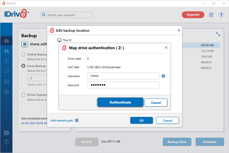Select the IDrive Express radio button
This screenshot has height=153, width=229.
(23, 95)
